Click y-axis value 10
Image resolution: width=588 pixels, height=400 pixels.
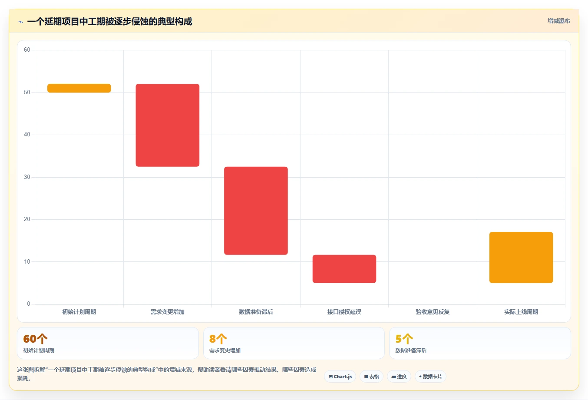(x=27, y=262)
